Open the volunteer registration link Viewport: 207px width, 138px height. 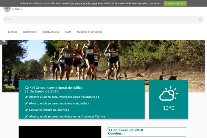tap(64, 97)
